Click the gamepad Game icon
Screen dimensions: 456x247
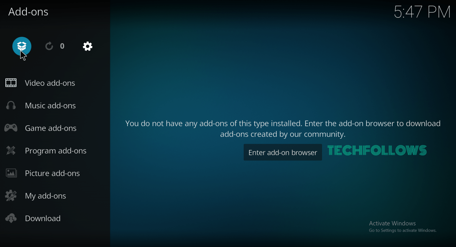[x=11, y=128]
